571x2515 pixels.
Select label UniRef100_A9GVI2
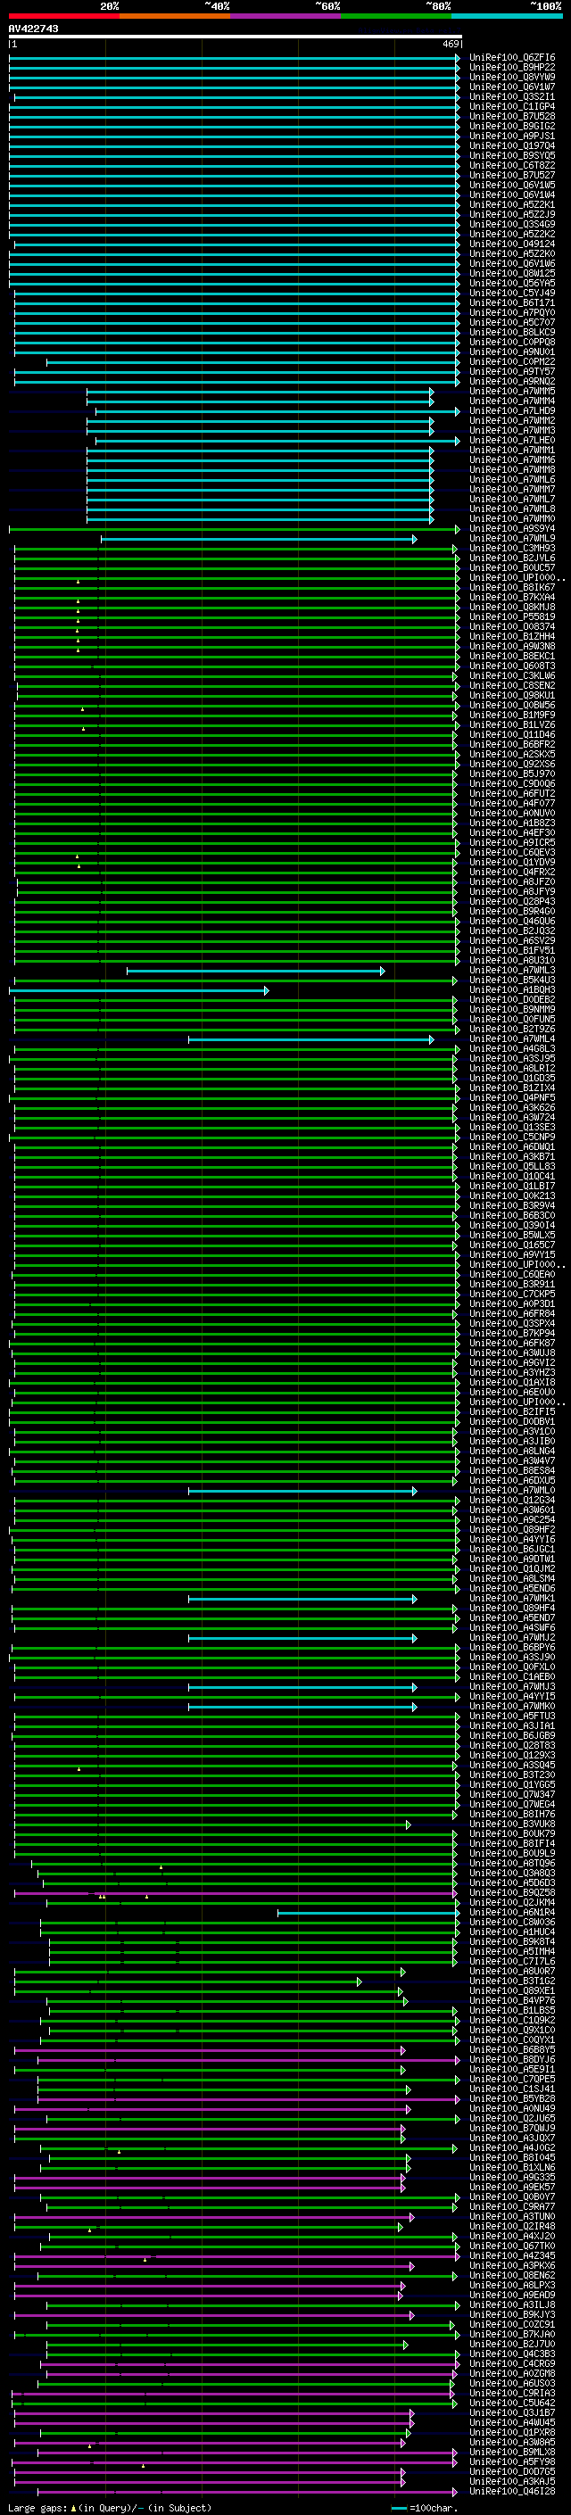coord(512,1364)
